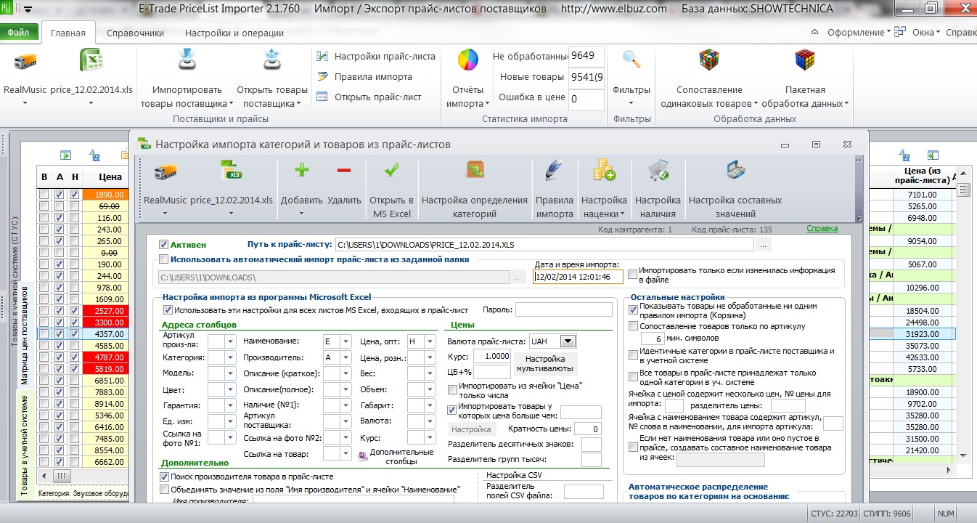
Task: Toggle Импортировать товары у которых цена больше чем
Action: coord(453,410)
